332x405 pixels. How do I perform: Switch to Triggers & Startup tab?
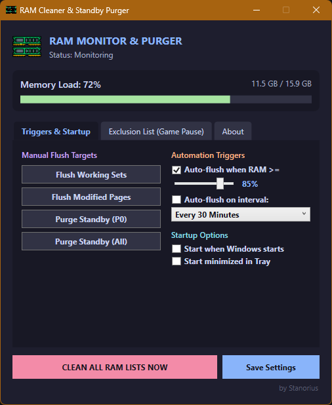tap(56, 132)
